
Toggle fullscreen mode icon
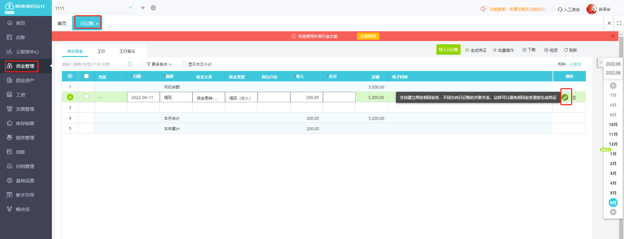(619, 23)
